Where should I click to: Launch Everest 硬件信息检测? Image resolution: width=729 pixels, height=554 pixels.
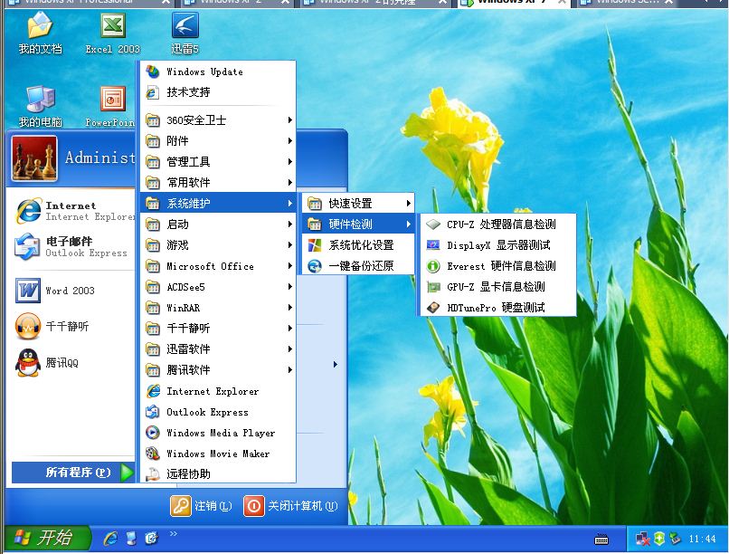coord(498,266)
